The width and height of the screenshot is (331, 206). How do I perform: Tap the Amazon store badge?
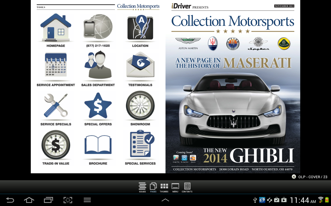(193, 159)
